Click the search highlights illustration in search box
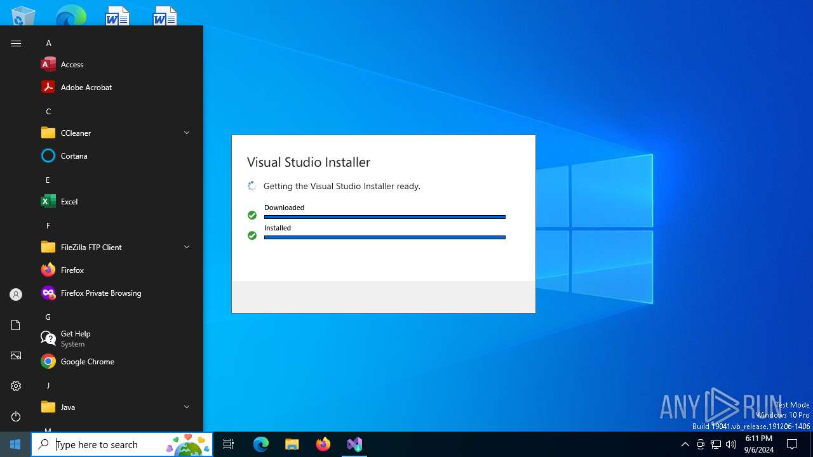Viewport: 813px width, 457px height. point(188,444)
